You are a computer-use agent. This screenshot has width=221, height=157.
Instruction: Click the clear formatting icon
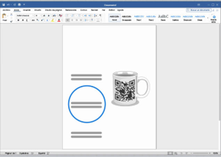(60, 16)
